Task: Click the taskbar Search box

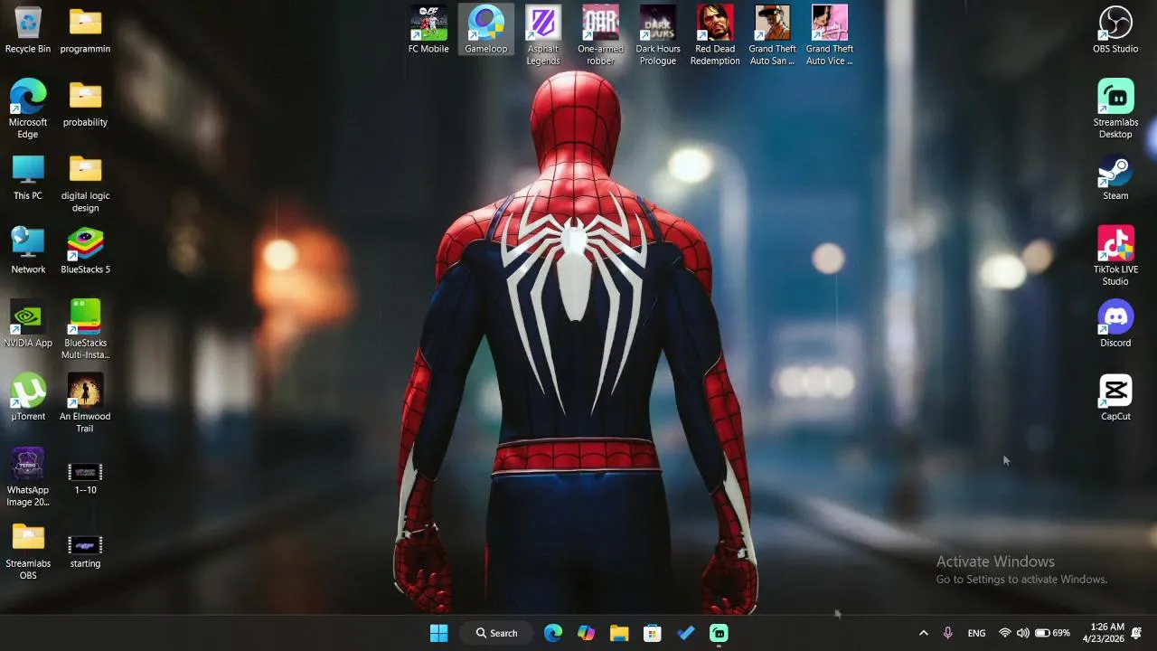Action: pyautogui.click(x=497, y=633)
